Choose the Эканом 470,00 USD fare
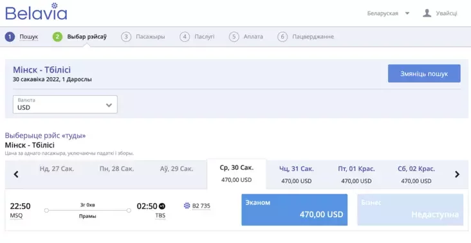Viewport: 471px width, 243px height. pyautogui.click(x=295, y=210)
